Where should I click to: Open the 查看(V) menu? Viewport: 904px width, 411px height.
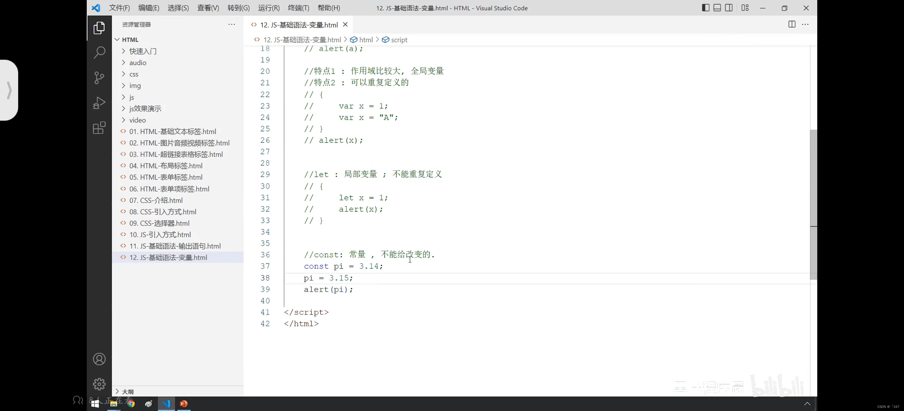(208, 8)
